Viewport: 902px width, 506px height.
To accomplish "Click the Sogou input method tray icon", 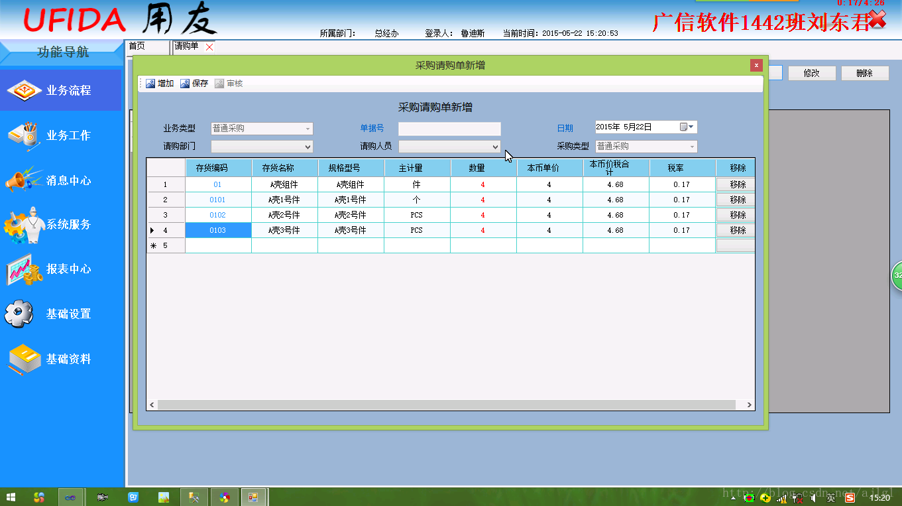I will [x=850, y=497].
